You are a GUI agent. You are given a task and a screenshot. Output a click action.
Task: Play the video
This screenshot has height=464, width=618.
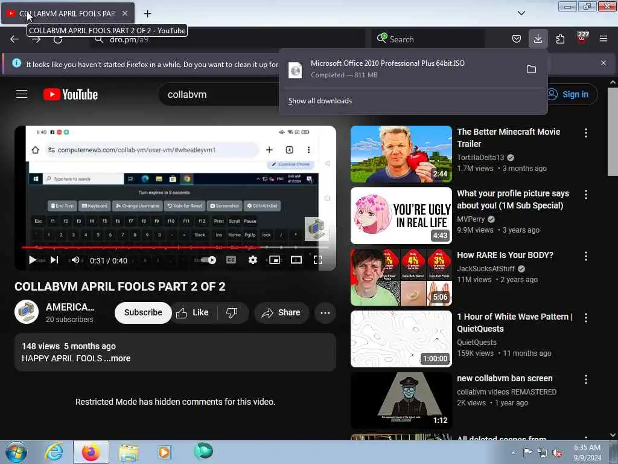coord(33,260)
